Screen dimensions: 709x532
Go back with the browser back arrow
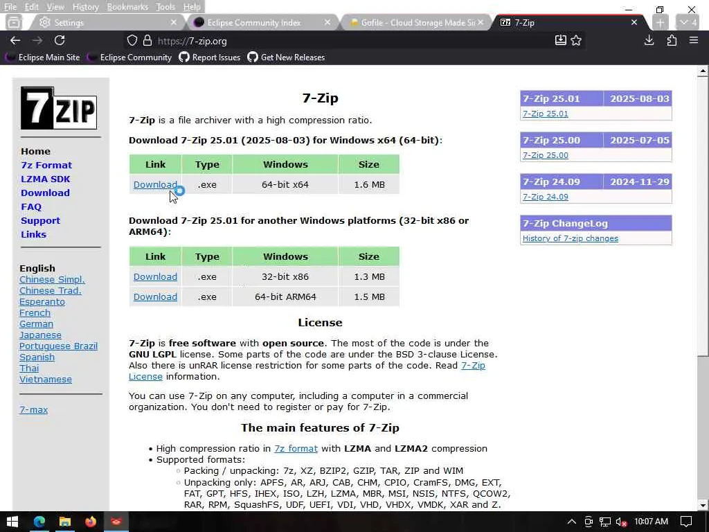pos(15,41)
